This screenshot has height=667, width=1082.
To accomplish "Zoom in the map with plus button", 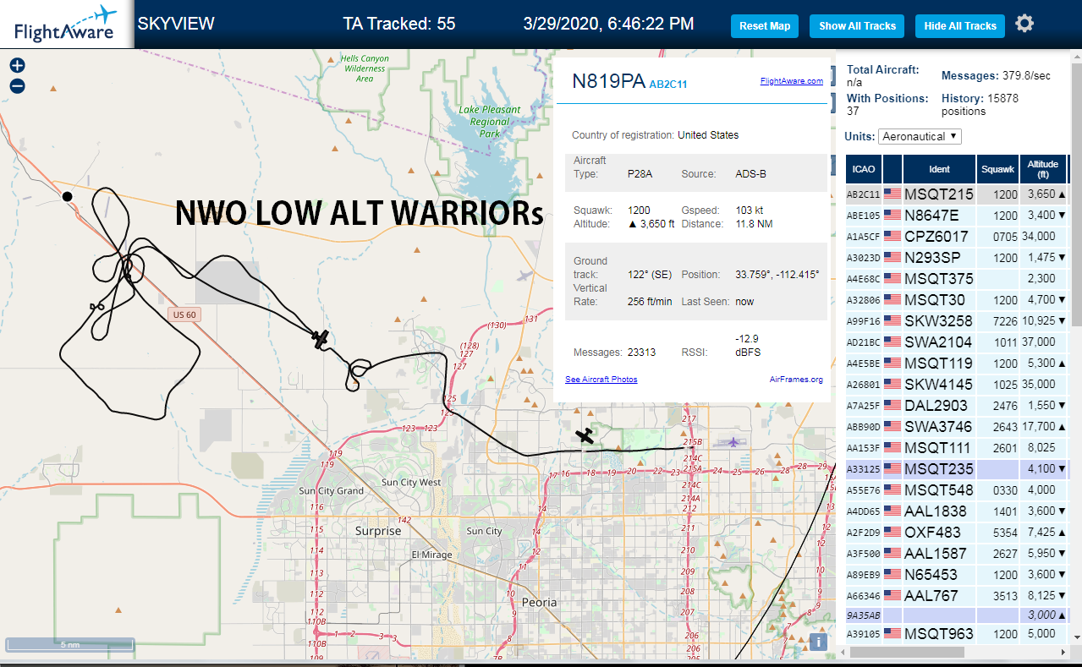I will pos(17,65).
